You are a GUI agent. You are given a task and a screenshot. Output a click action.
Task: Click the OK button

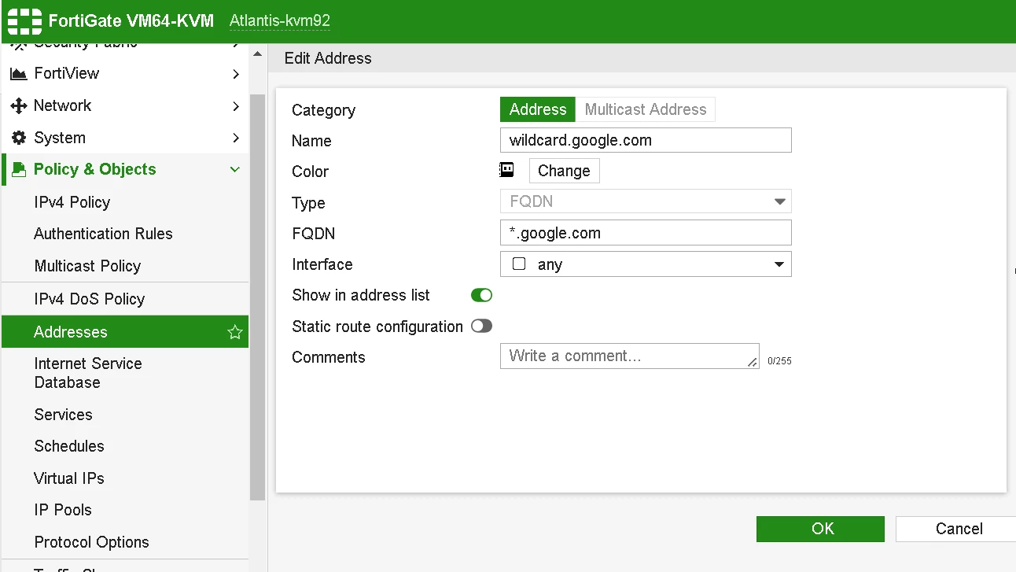point(820,529)
